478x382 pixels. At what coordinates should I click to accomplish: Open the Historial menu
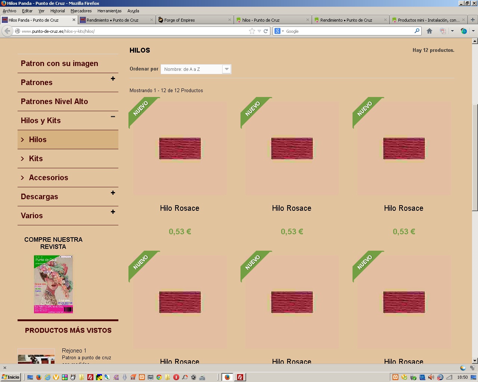click(x=58, y=11)
